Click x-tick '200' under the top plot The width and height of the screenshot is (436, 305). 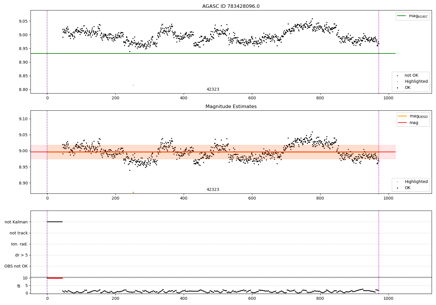tap(115, 98)
